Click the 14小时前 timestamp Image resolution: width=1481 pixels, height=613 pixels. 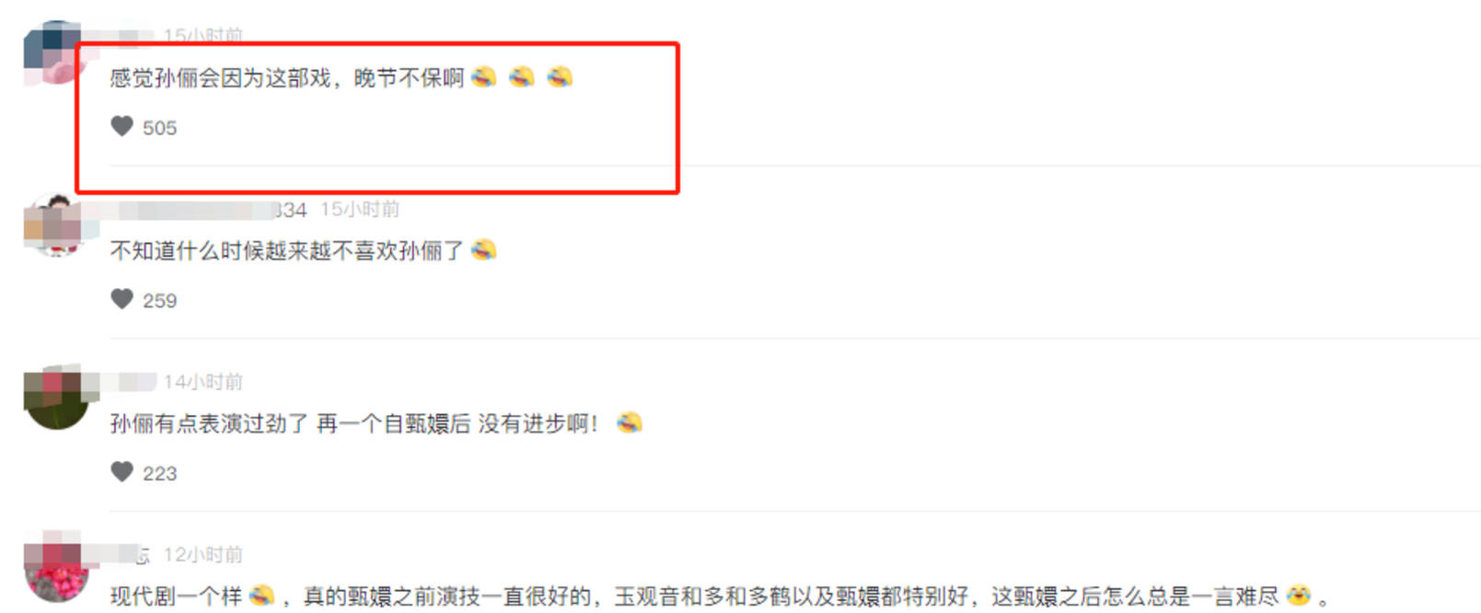[x=203, y=382]
